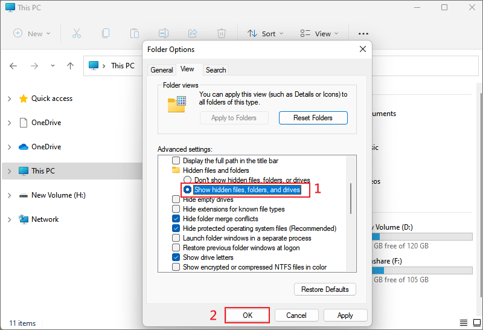Uncheck Hide folder merge conflicts
The image size is (483, 330).
(176, 219)
